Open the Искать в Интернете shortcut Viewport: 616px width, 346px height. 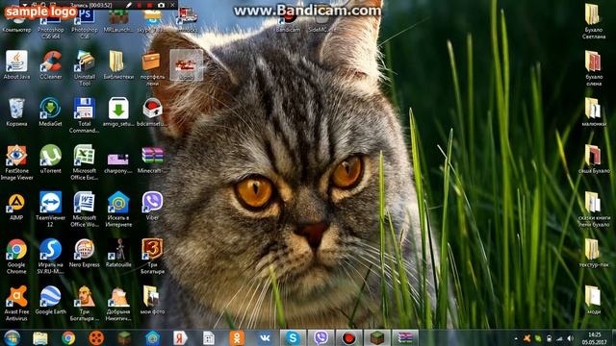[x=118, y=210]
